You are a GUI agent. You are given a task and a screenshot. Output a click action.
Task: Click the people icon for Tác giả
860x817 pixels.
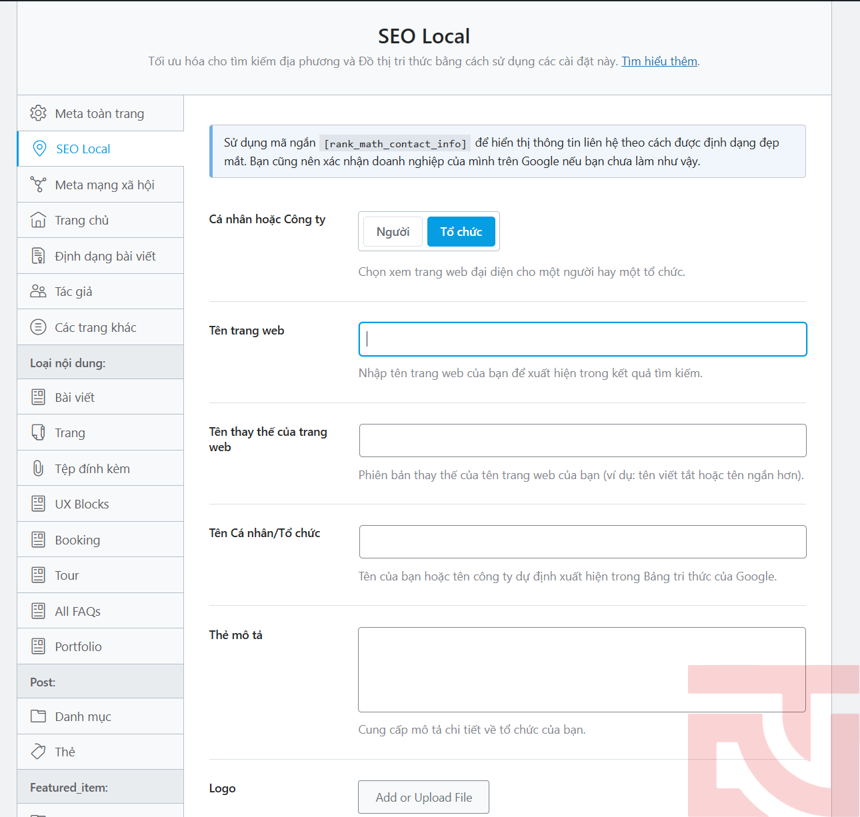coord(39,291)
